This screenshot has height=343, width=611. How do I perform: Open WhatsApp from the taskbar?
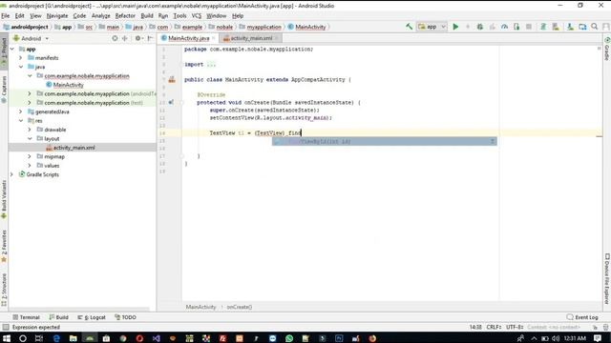pyautogui.click(x=288, y=338)
